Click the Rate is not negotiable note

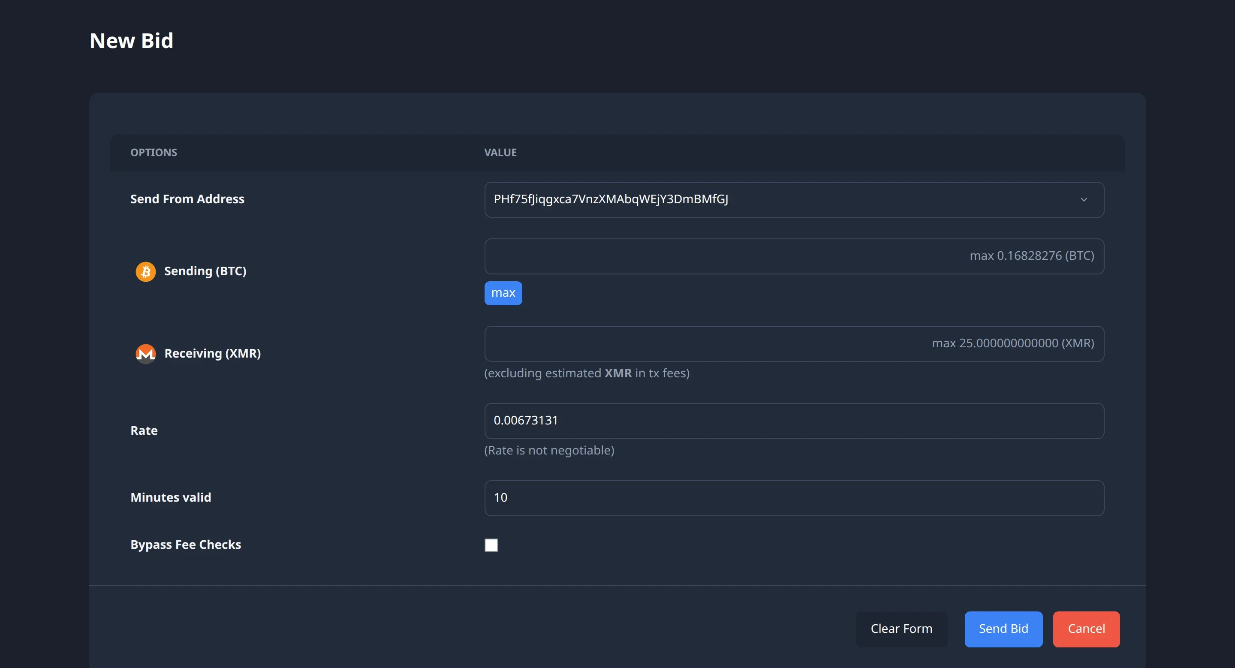click(x=549, y=451)
